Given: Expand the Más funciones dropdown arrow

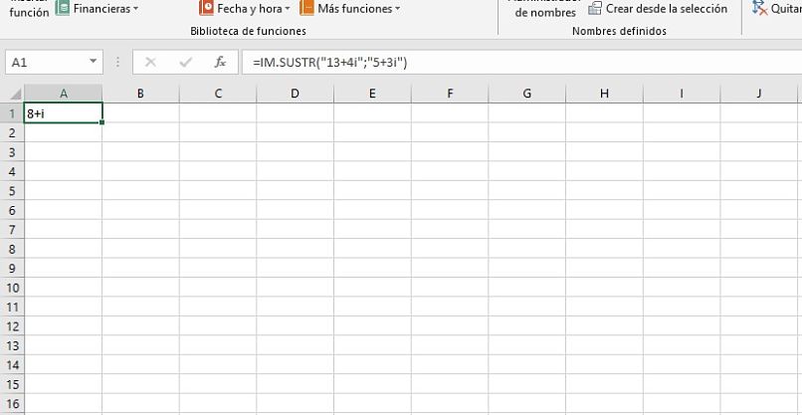Looking at the screenshot, I should (397, 9).
